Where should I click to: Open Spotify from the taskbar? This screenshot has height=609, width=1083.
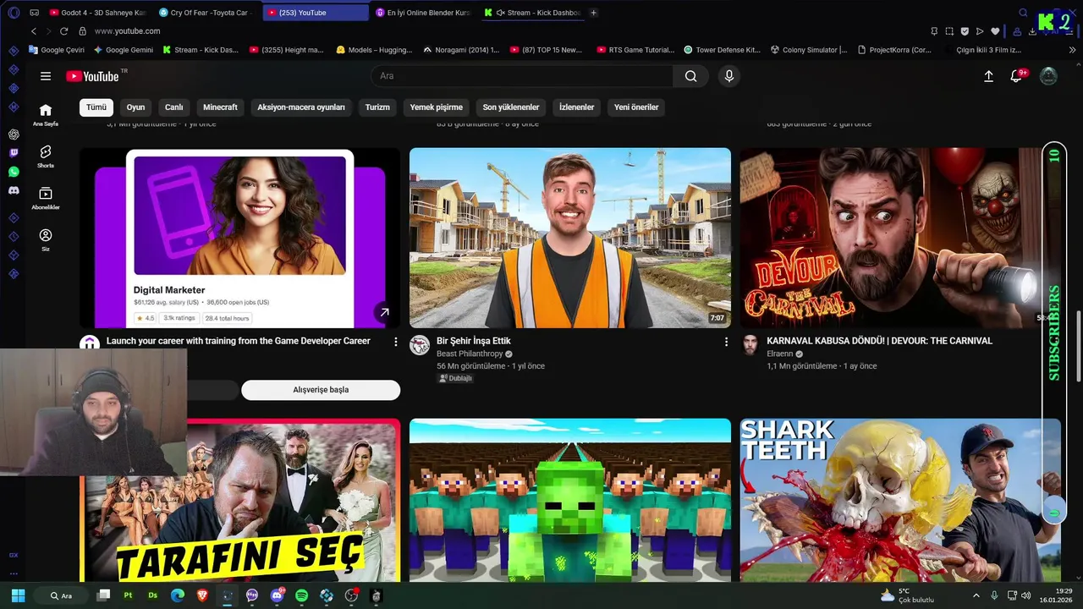pos(302,595)
